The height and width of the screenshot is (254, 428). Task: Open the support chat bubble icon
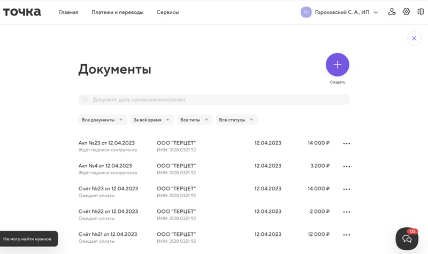407,239
